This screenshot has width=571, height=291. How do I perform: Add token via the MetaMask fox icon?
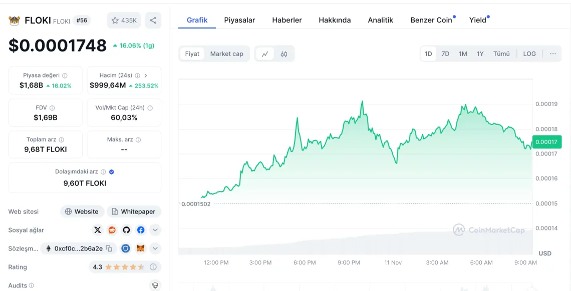(x=140, y=248)
